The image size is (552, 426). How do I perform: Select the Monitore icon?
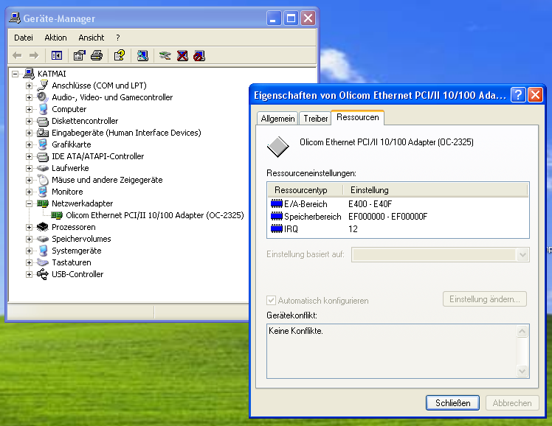point(43,192)
